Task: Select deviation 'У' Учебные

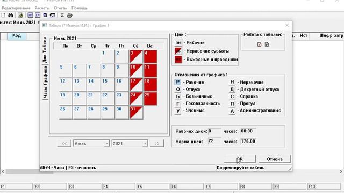Action: coord(177,110)
